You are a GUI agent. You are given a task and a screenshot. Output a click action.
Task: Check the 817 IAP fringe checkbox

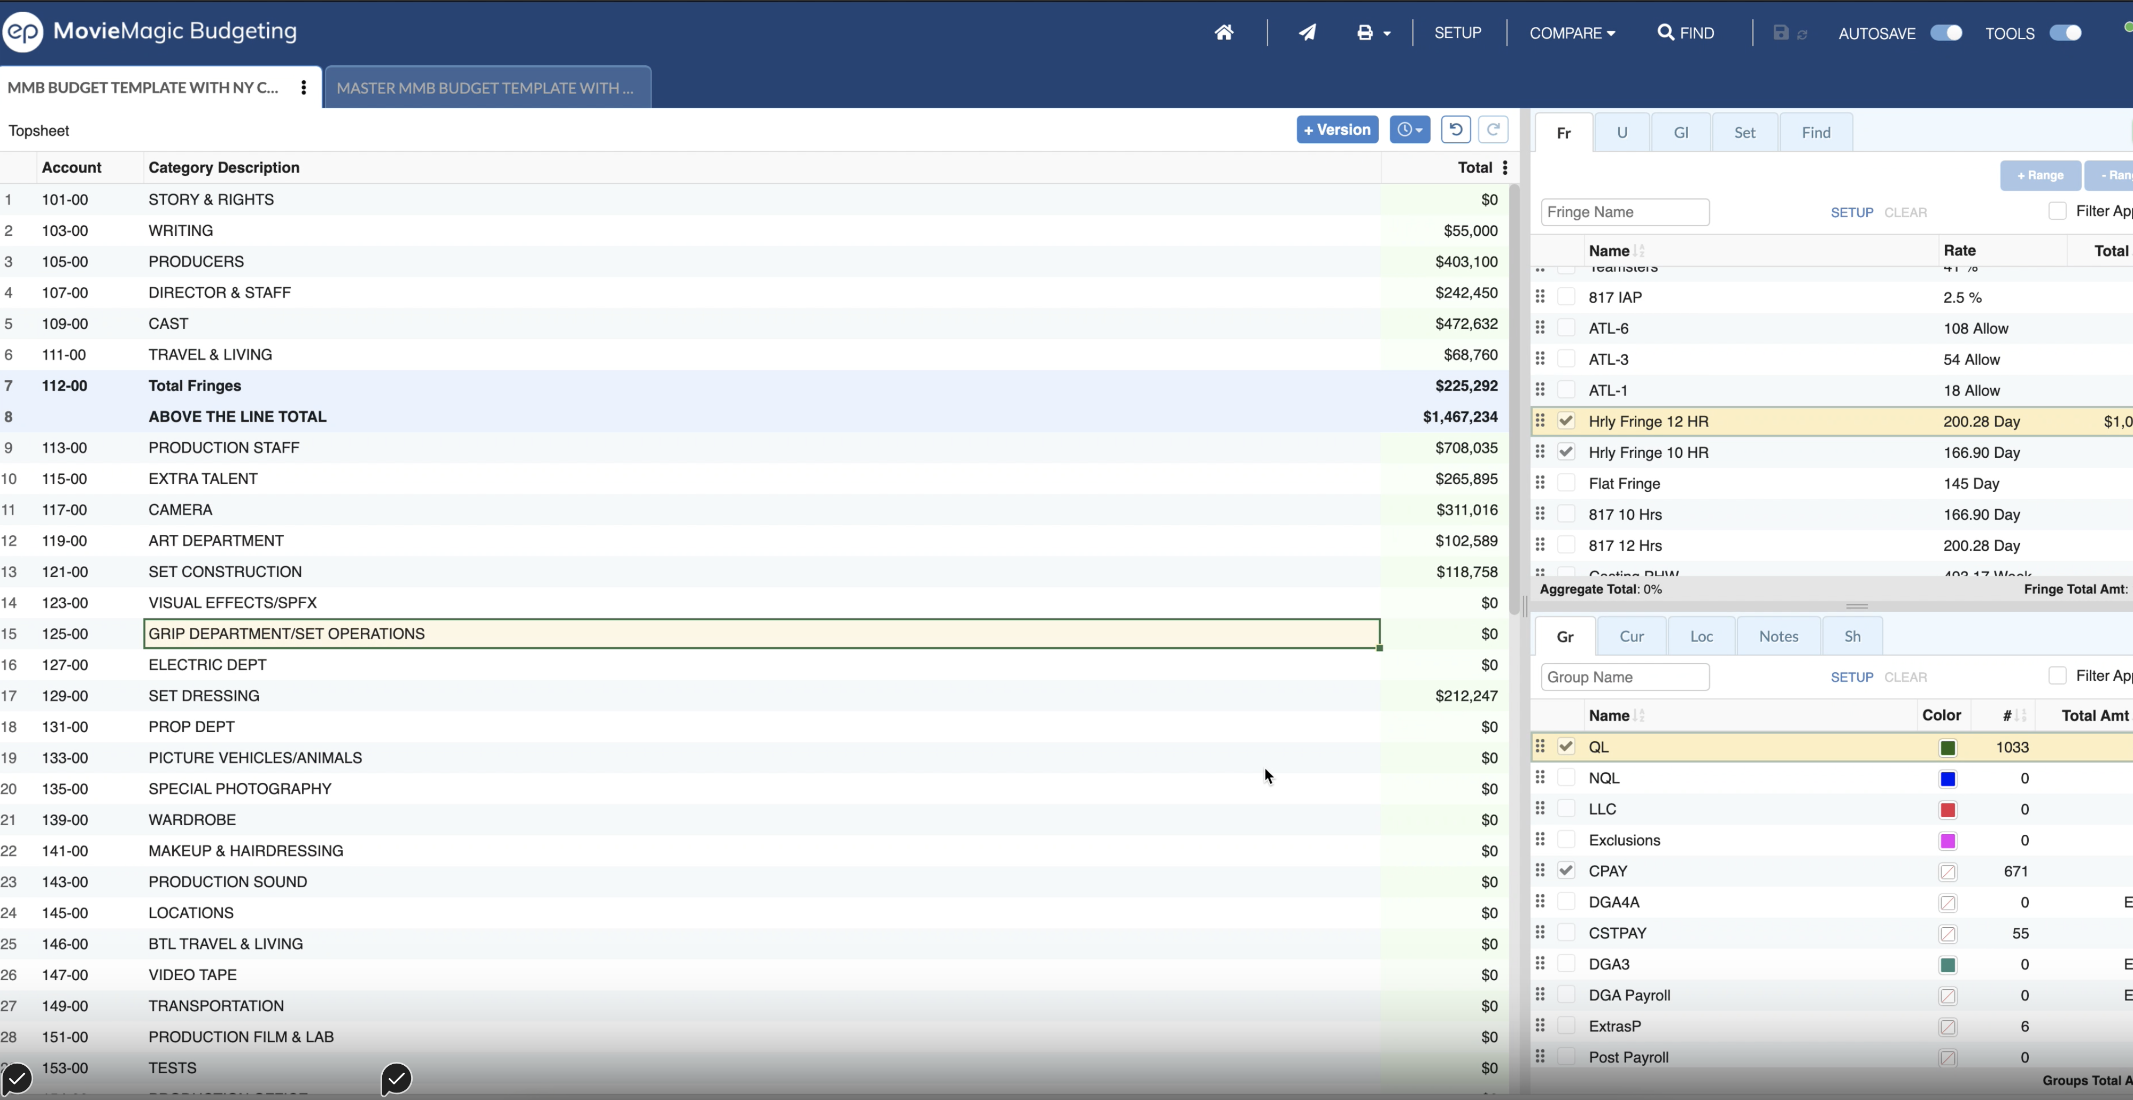click(x=1565, y=297)
